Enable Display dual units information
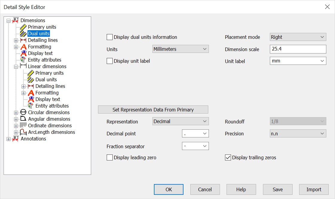335x199 pixels. 109,37
